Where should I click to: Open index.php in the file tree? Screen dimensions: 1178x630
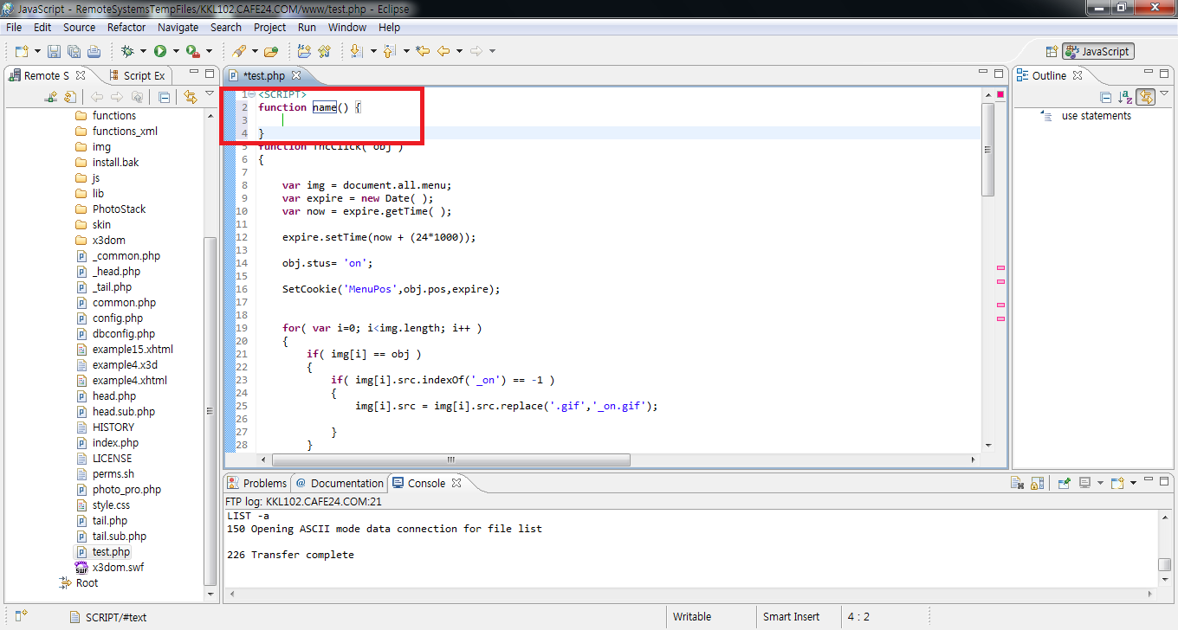(x=115, y=443)
